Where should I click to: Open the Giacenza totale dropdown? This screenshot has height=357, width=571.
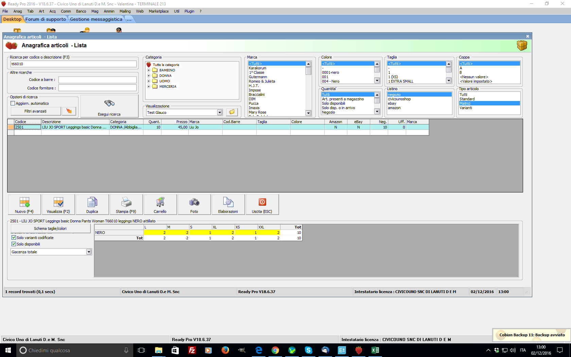[89, 252]
